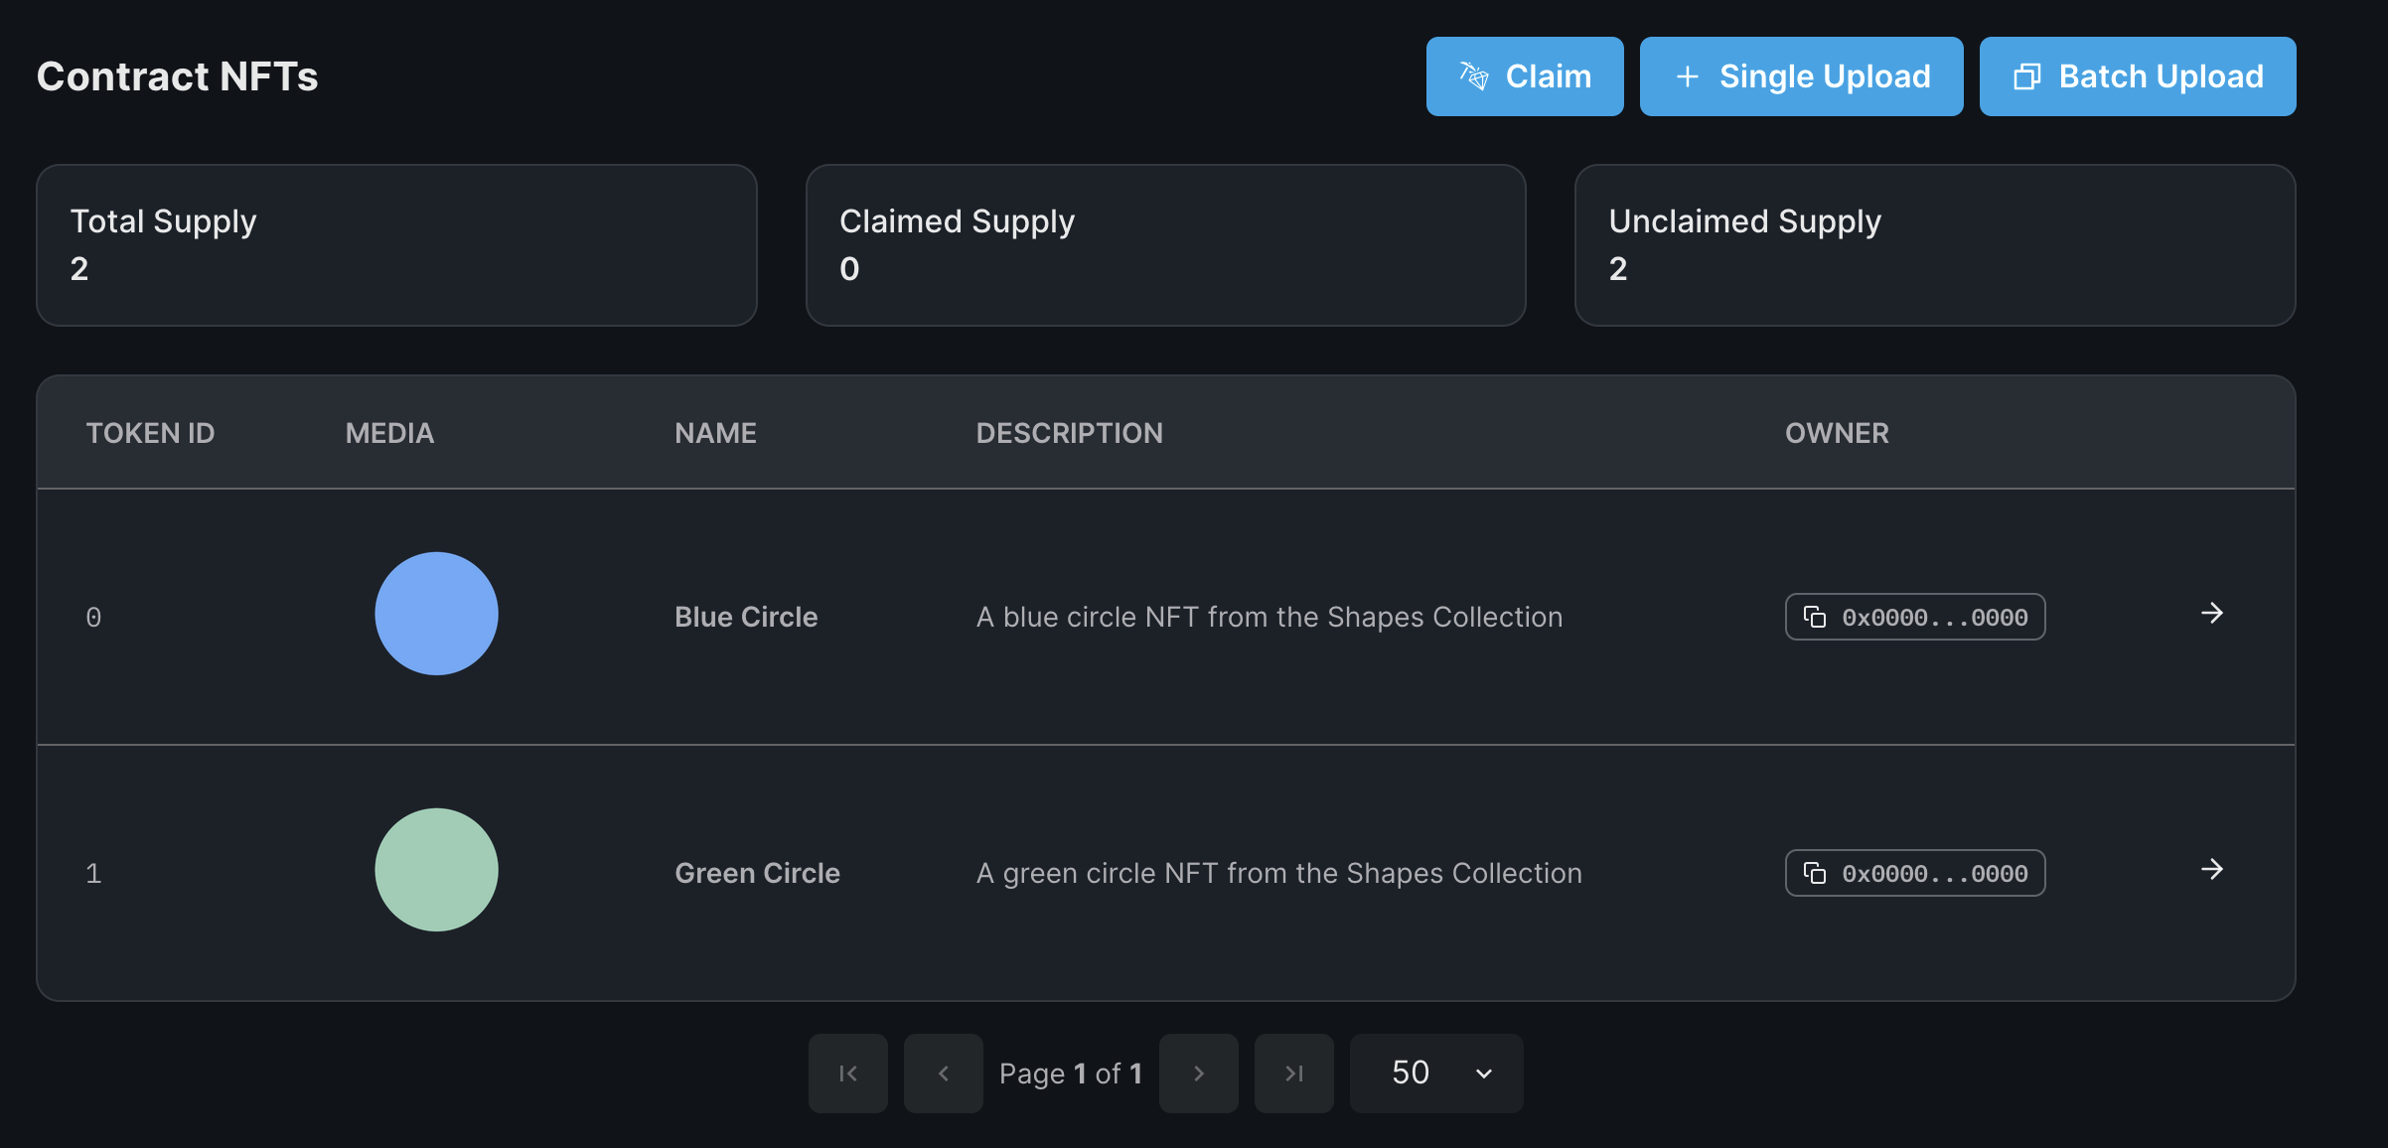Expand the 50 rows-per-page dropdown

pyautogui.click(x=1435, y=1074)
